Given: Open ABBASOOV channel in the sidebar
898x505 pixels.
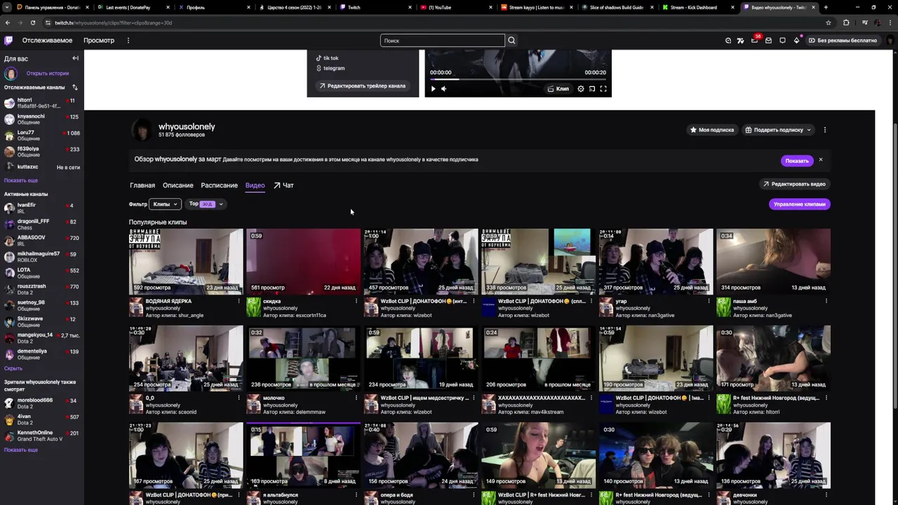Looking at the screenshot, I should [42, 241].
